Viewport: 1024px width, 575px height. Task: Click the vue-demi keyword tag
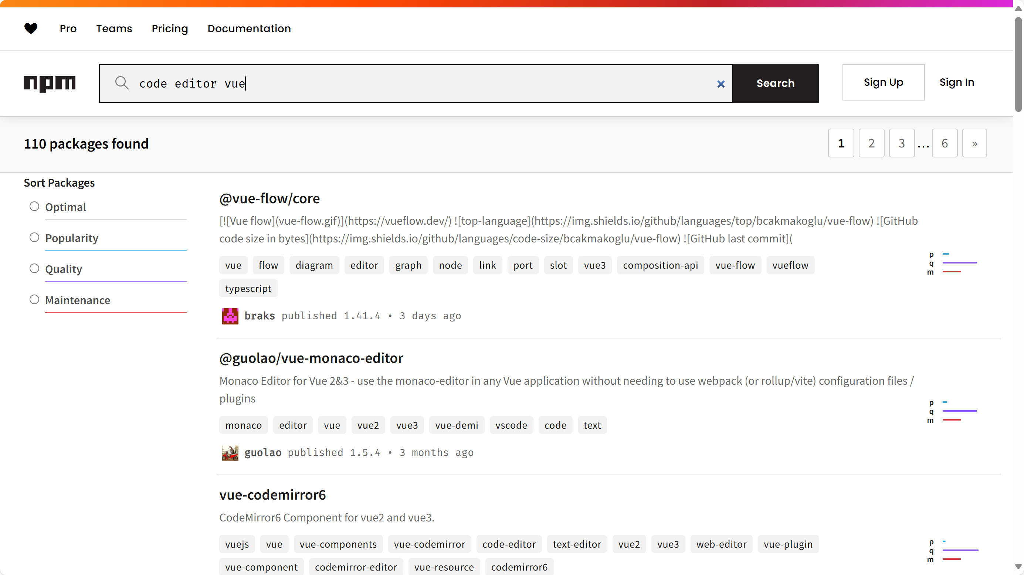tap(456, 425)
